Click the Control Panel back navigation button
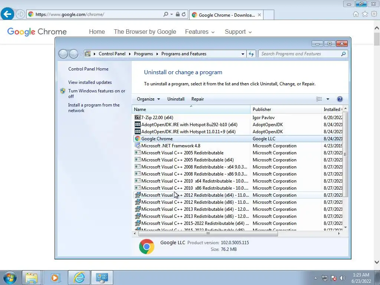Viewport: 380px width, 285px height. (63, 54)
